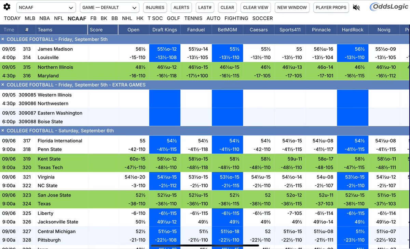
Task: Collapse the September 5th EXTRA GAMES section
Action: (x=3, y=84)
